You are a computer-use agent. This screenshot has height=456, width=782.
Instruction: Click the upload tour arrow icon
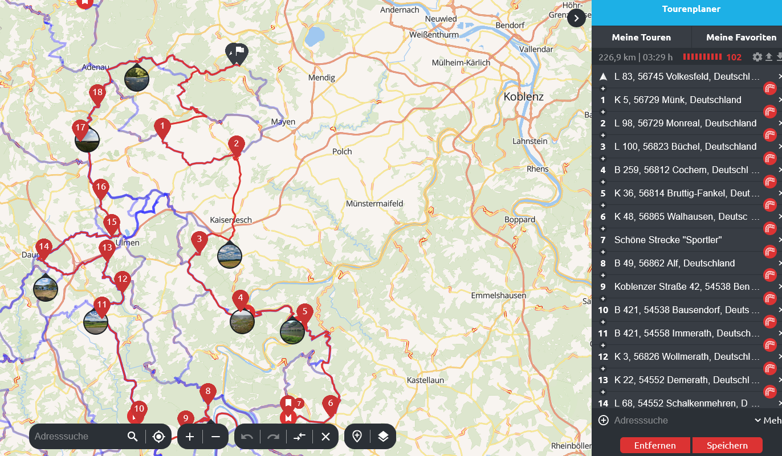pyautogui.click(x=768, y=57)
